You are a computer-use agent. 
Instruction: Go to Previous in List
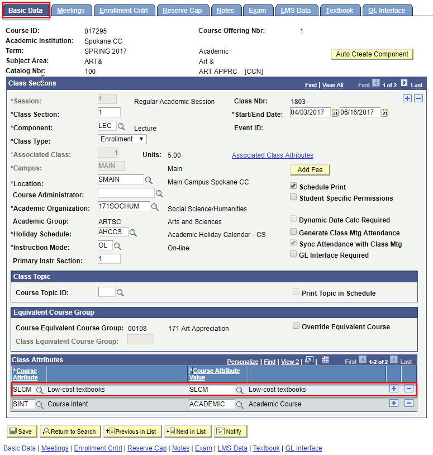132,432
